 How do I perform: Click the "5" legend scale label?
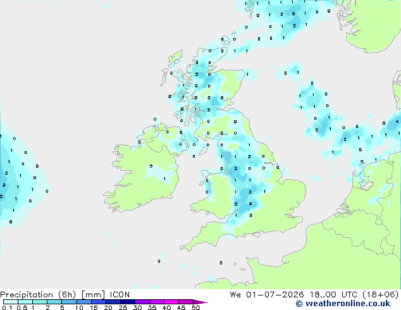[x=62, y=307]
